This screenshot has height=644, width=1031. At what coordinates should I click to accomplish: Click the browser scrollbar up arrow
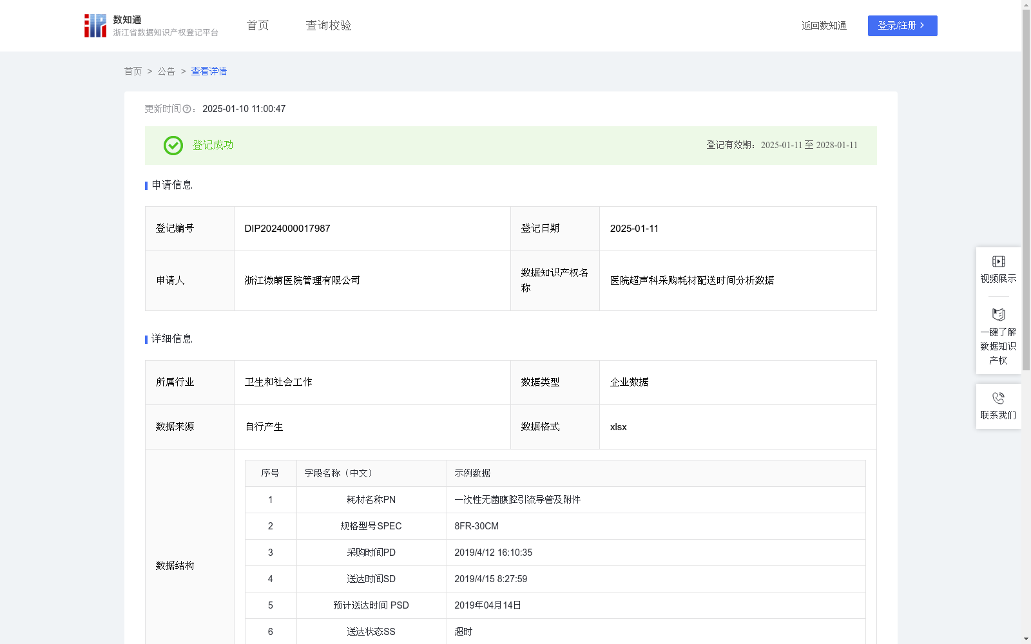(x=1026, y=5)
